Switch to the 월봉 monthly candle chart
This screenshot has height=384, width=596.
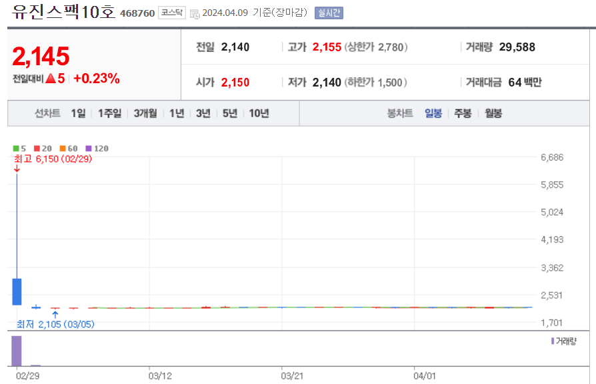[x=493, y=113]
